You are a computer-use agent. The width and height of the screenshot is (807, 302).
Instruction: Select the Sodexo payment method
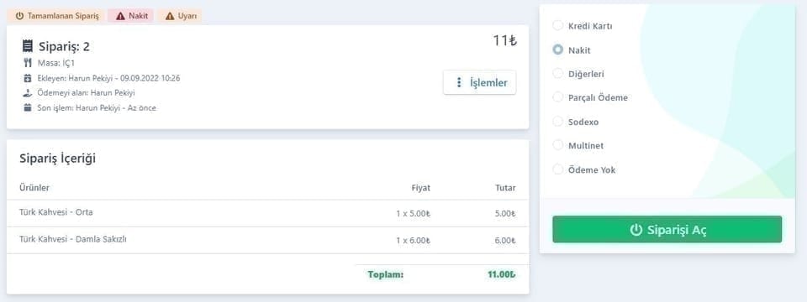pos(558,121)
